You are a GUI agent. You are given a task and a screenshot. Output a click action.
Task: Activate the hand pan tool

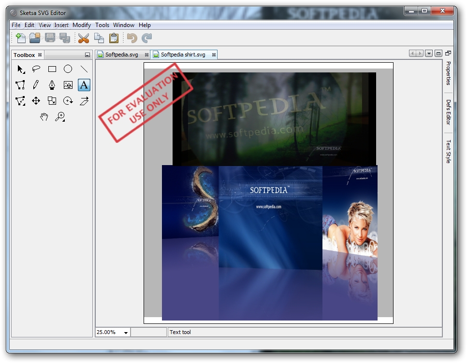(x=44, y=116)
